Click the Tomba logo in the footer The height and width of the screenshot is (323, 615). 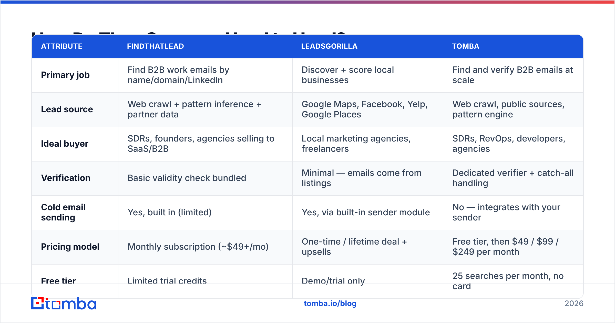[64, 303]
